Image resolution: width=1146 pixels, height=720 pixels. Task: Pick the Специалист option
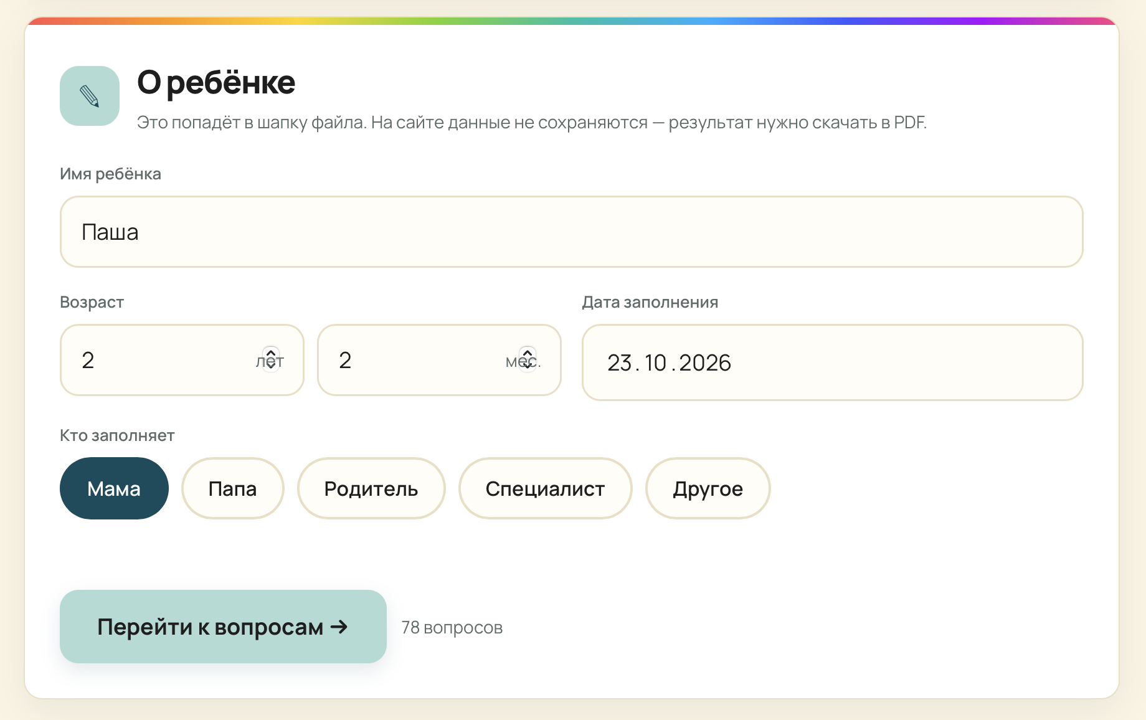click(545, 488)
